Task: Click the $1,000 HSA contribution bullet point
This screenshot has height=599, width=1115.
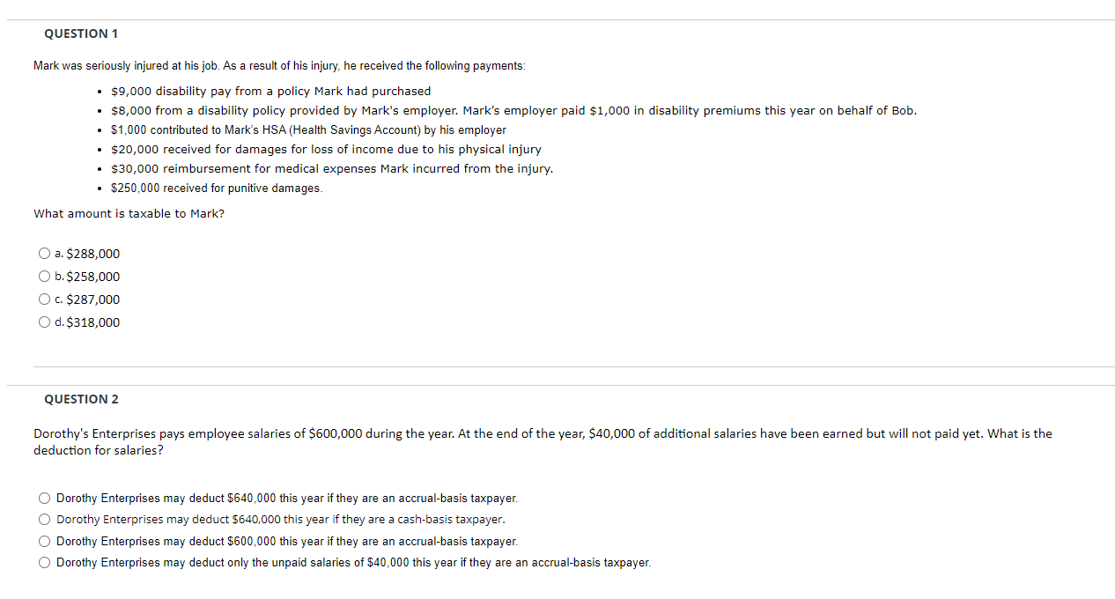Action: (x=308, y=129)
